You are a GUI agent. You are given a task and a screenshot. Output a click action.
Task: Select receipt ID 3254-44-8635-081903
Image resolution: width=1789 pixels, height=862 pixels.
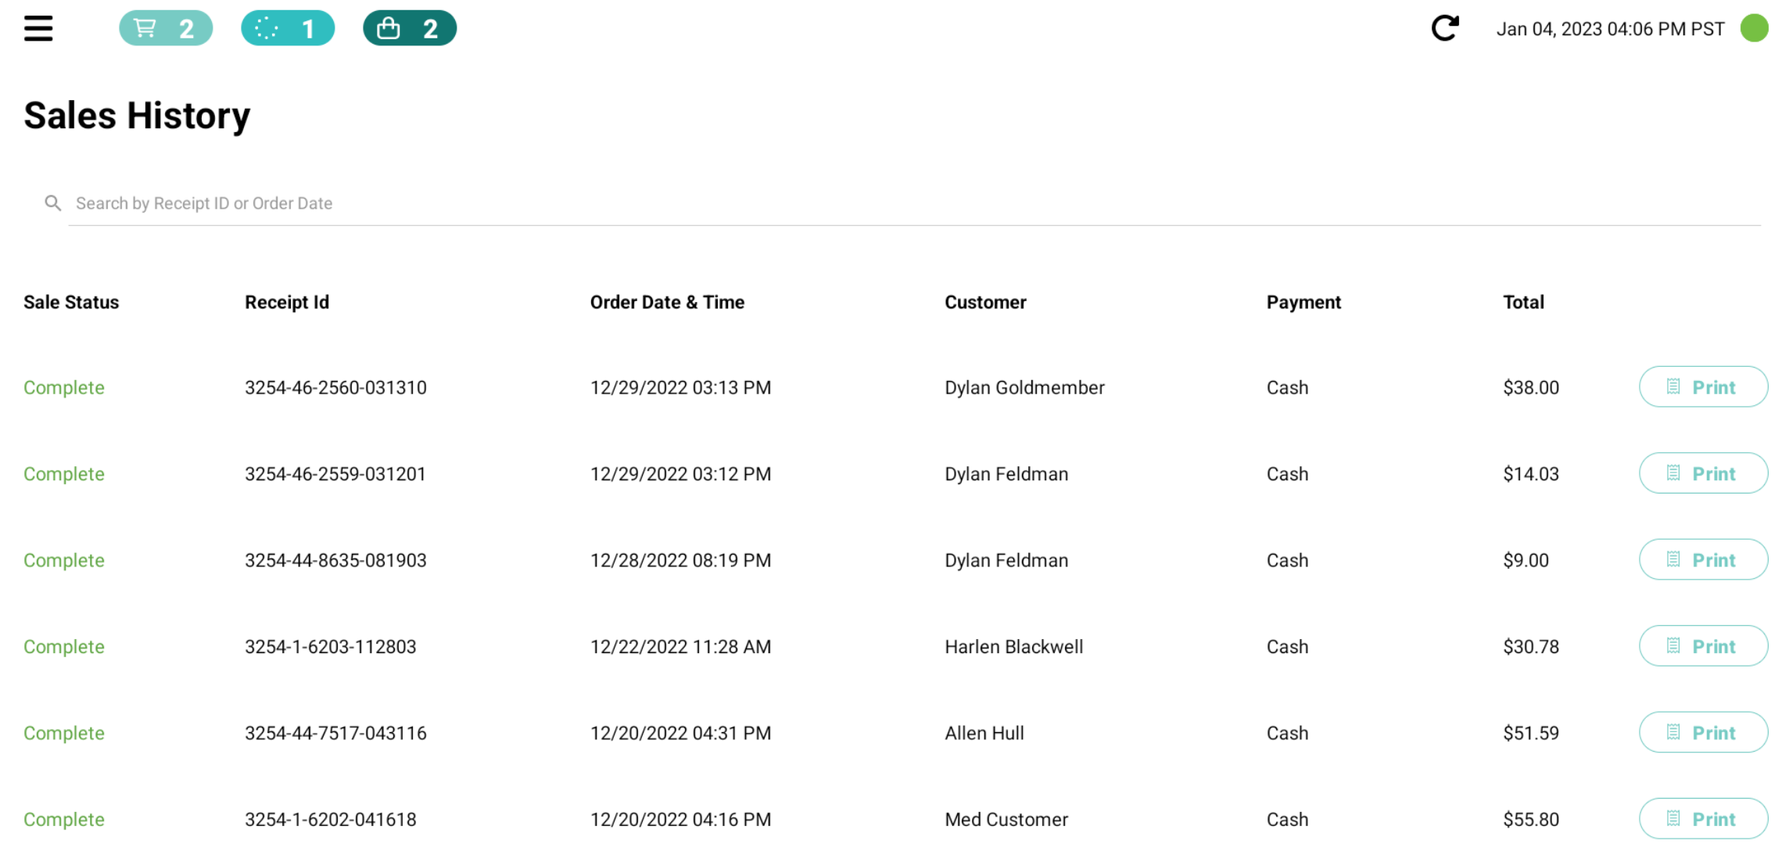tap(335, 561)
